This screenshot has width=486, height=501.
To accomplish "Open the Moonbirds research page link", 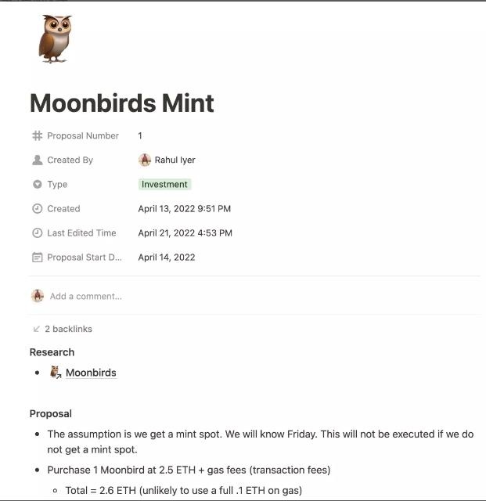I will click(x=91, y=373).
